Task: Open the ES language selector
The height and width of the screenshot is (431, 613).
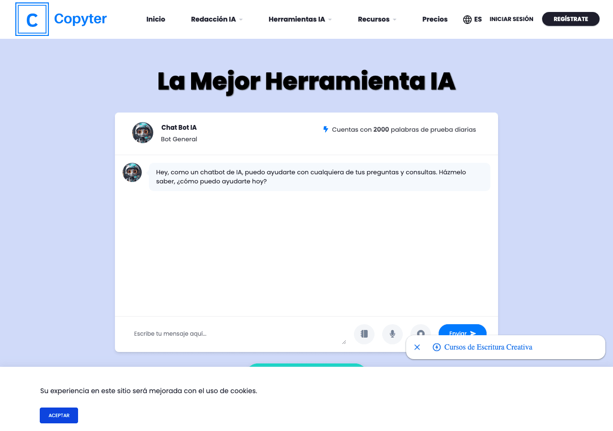Action: (x=472, y=20)
